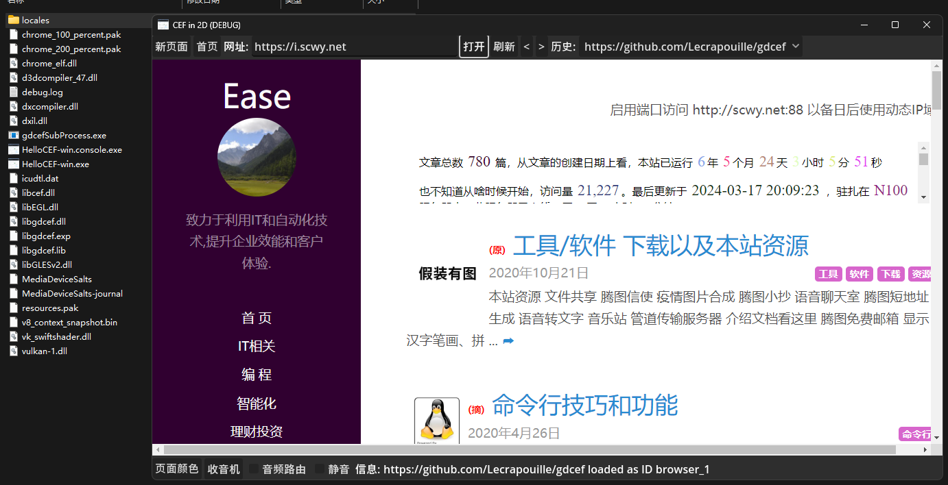Viewport: 948px width, 485px height.
Task: Select gdcefSubProcess.exe icon in file list
Action: (x=14, y=136)
